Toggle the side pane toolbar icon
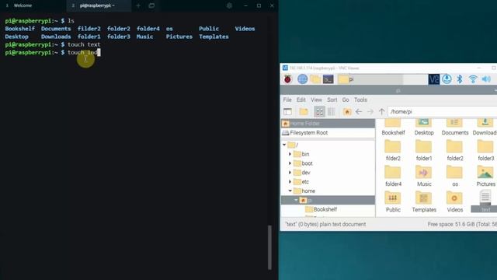Screen dimensions: 497x280 [x=287, y=111]
